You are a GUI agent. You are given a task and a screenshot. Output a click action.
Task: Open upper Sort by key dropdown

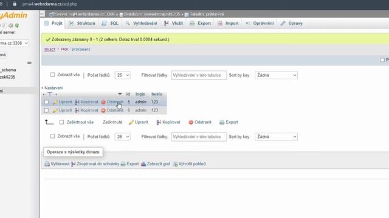coord(276,75)
